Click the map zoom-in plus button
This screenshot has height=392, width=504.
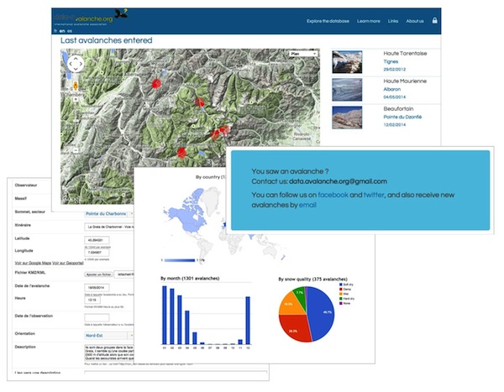click(76, 99)
